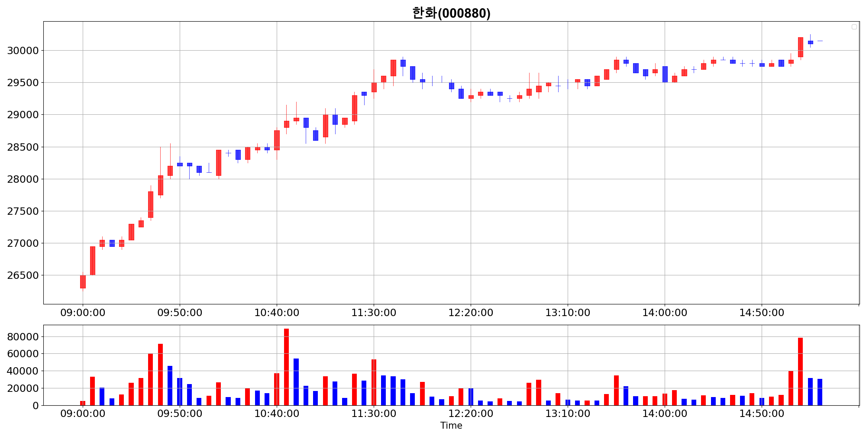The image size is (866, 433).
Task: Click the 27000 price axis label
Action: [23, 243]
